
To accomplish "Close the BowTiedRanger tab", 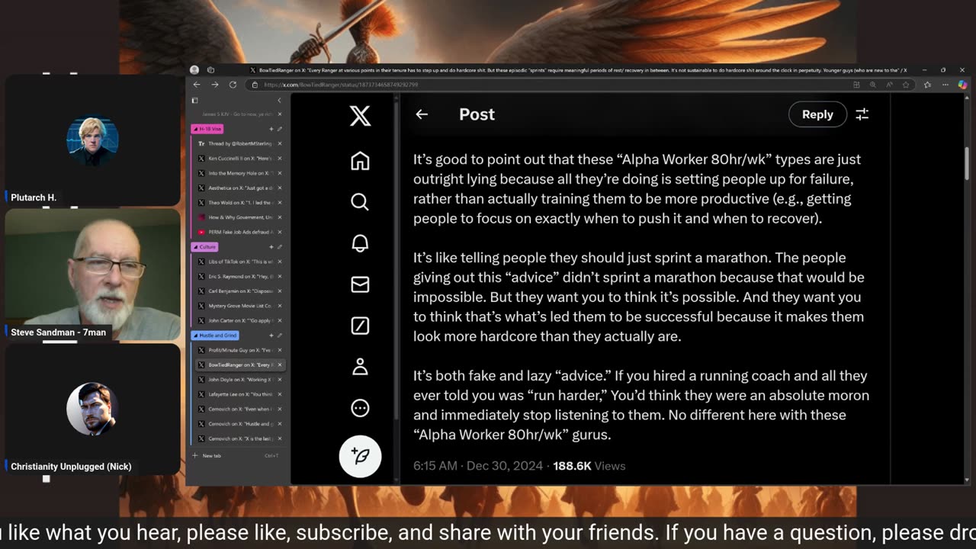I will (280, 365).
